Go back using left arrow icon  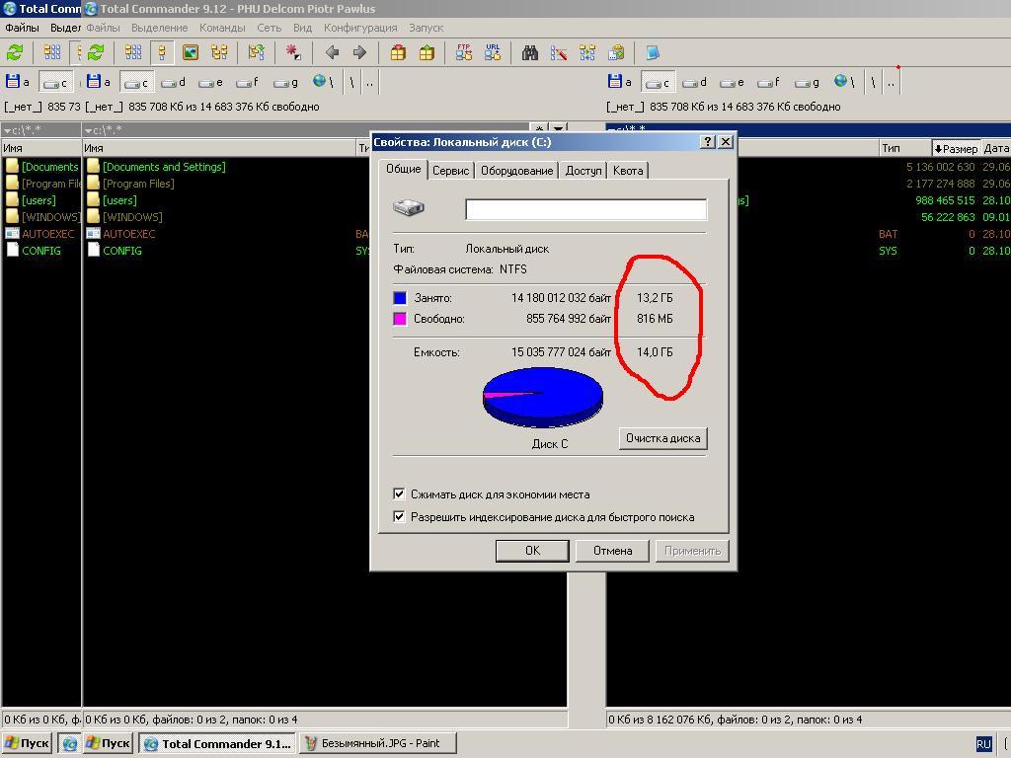(332, 52)
